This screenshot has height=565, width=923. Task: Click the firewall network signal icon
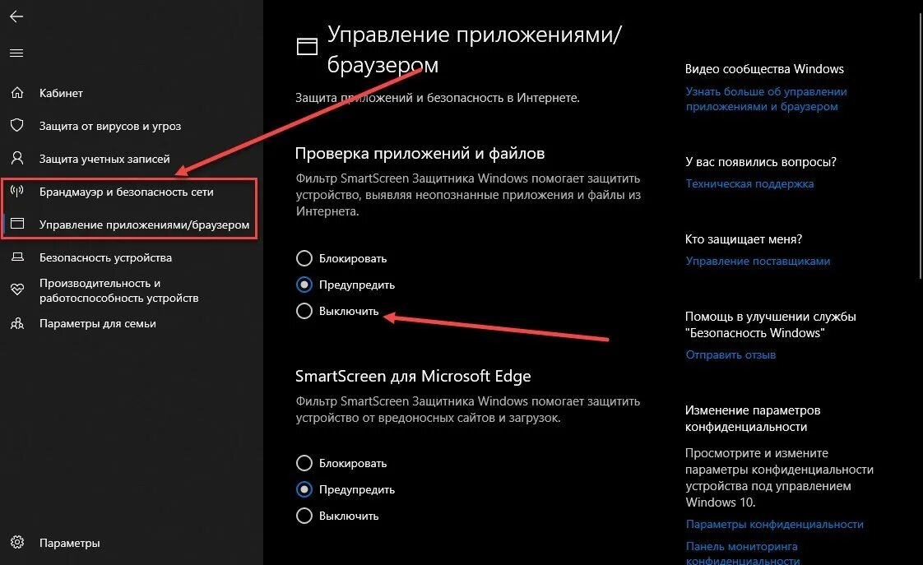click(x=16, y=192)
